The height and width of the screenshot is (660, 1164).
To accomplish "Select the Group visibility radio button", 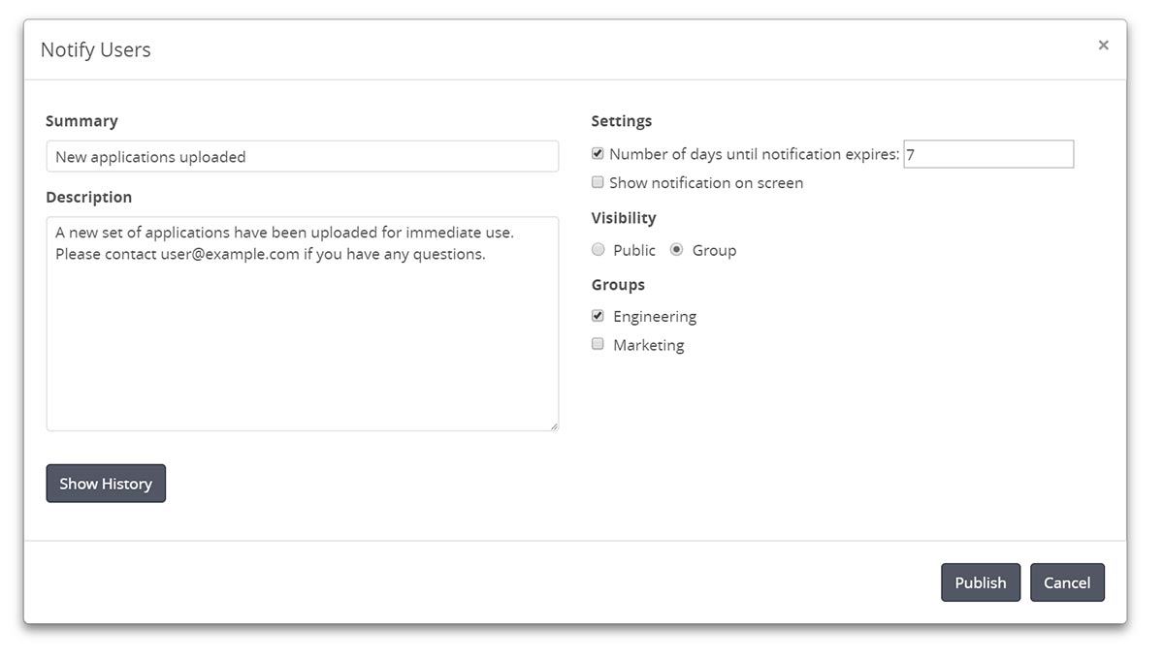I will click(676, 250).
